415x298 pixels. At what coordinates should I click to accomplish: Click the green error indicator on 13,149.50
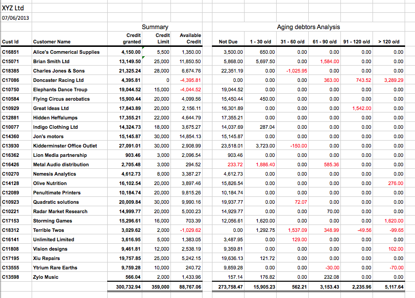click(143, 57)
